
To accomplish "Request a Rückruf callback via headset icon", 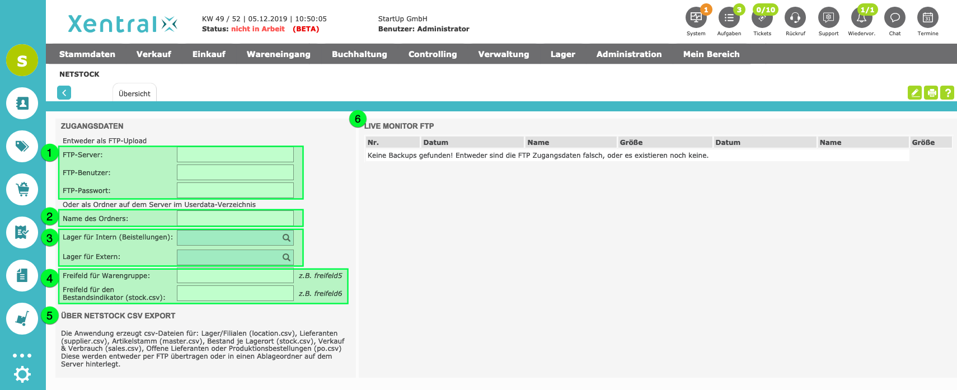I will pyautogui.click(x=795, y=18).
